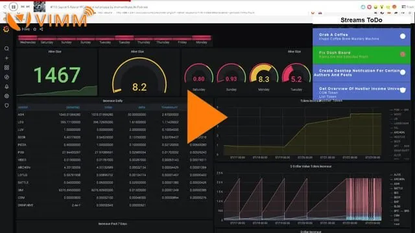Image resolution: width=415 pixels, height=233 pixels.
Task: Open Alerting bell icon in sidebar
Action: (6, 87)
